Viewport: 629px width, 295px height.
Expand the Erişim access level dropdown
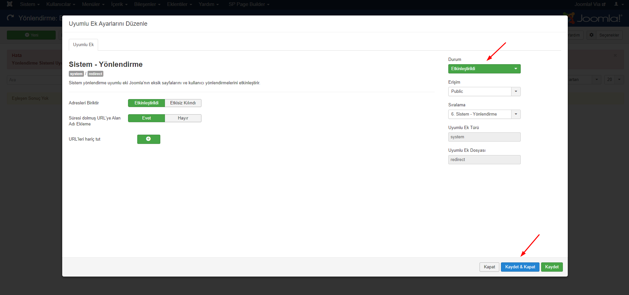pyautogui.click(x=484, y=92)
